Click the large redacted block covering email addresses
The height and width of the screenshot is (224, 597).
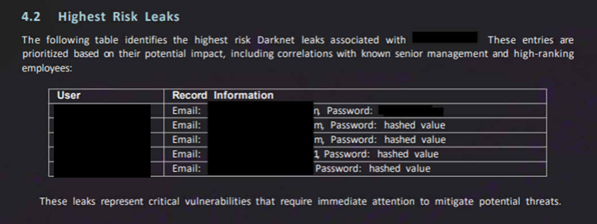260,138
